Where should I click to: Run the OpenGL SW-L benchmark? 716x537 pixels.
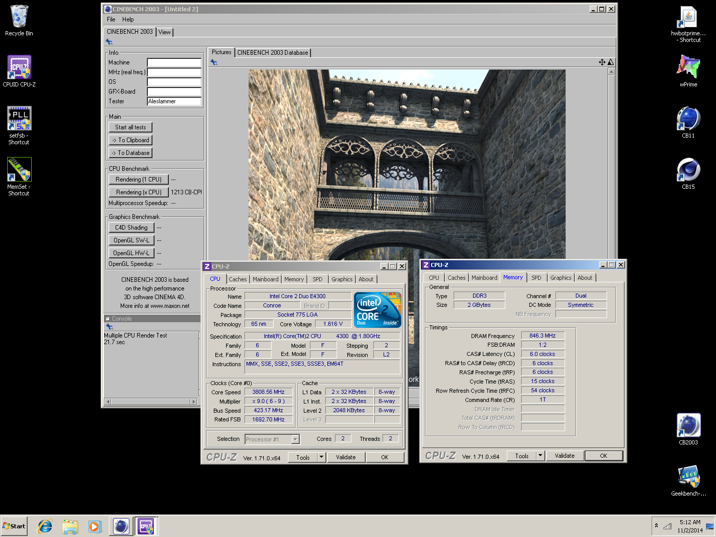[x=131, y=240]
